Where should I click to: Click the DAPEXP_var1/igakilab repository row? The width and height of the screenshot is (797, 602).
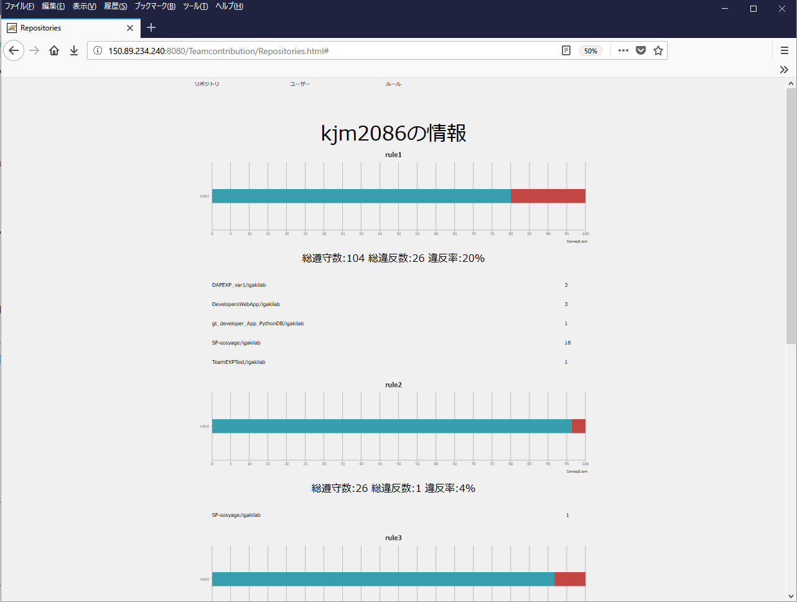coord(239,285)
